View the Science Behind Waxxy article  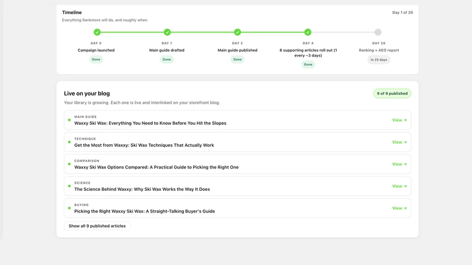tap(399, 186)
